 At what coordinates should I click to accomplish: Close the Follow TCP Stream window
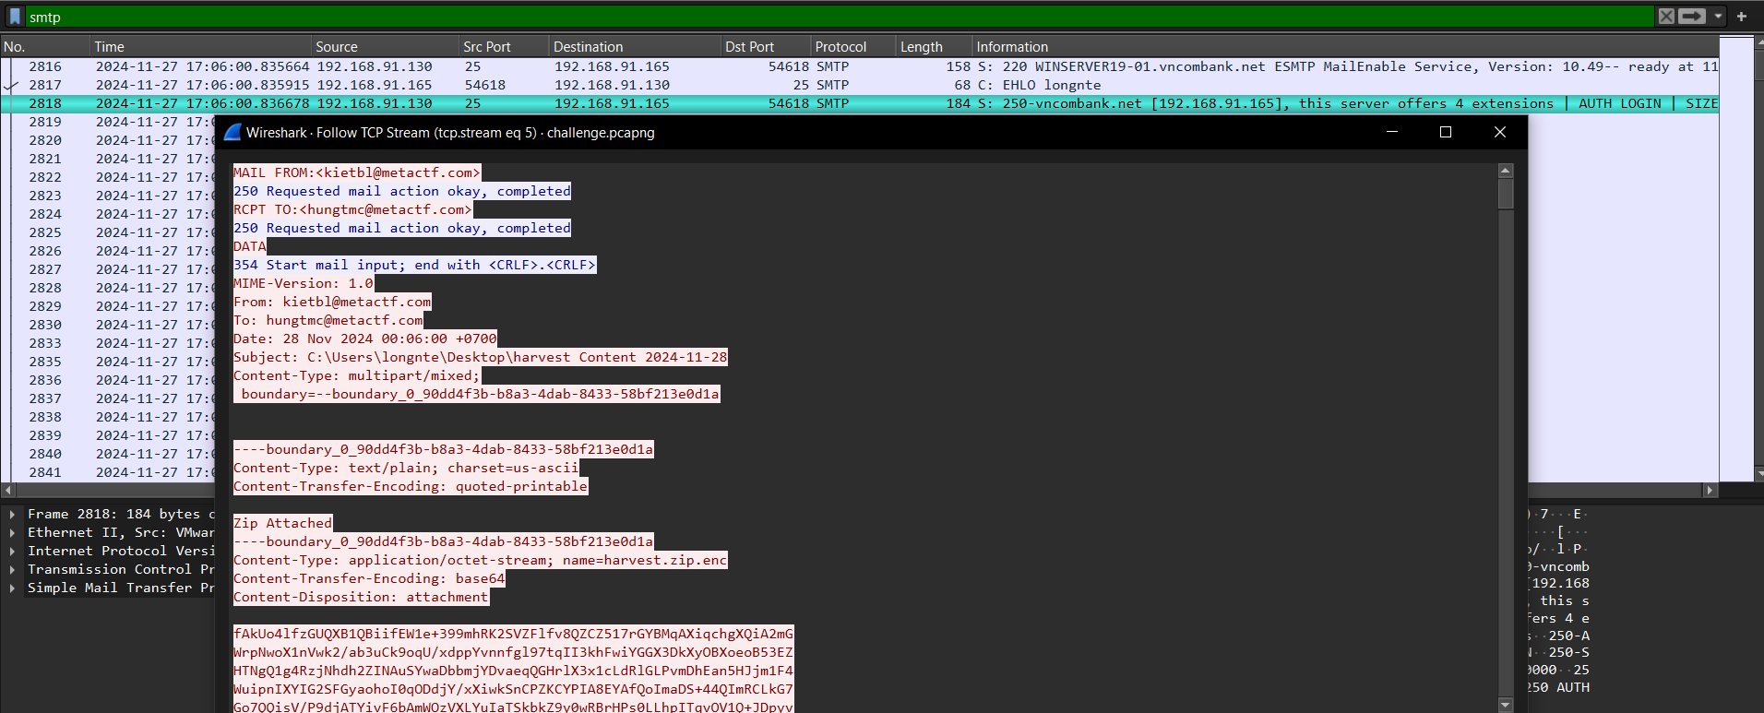coord(1500,132)
